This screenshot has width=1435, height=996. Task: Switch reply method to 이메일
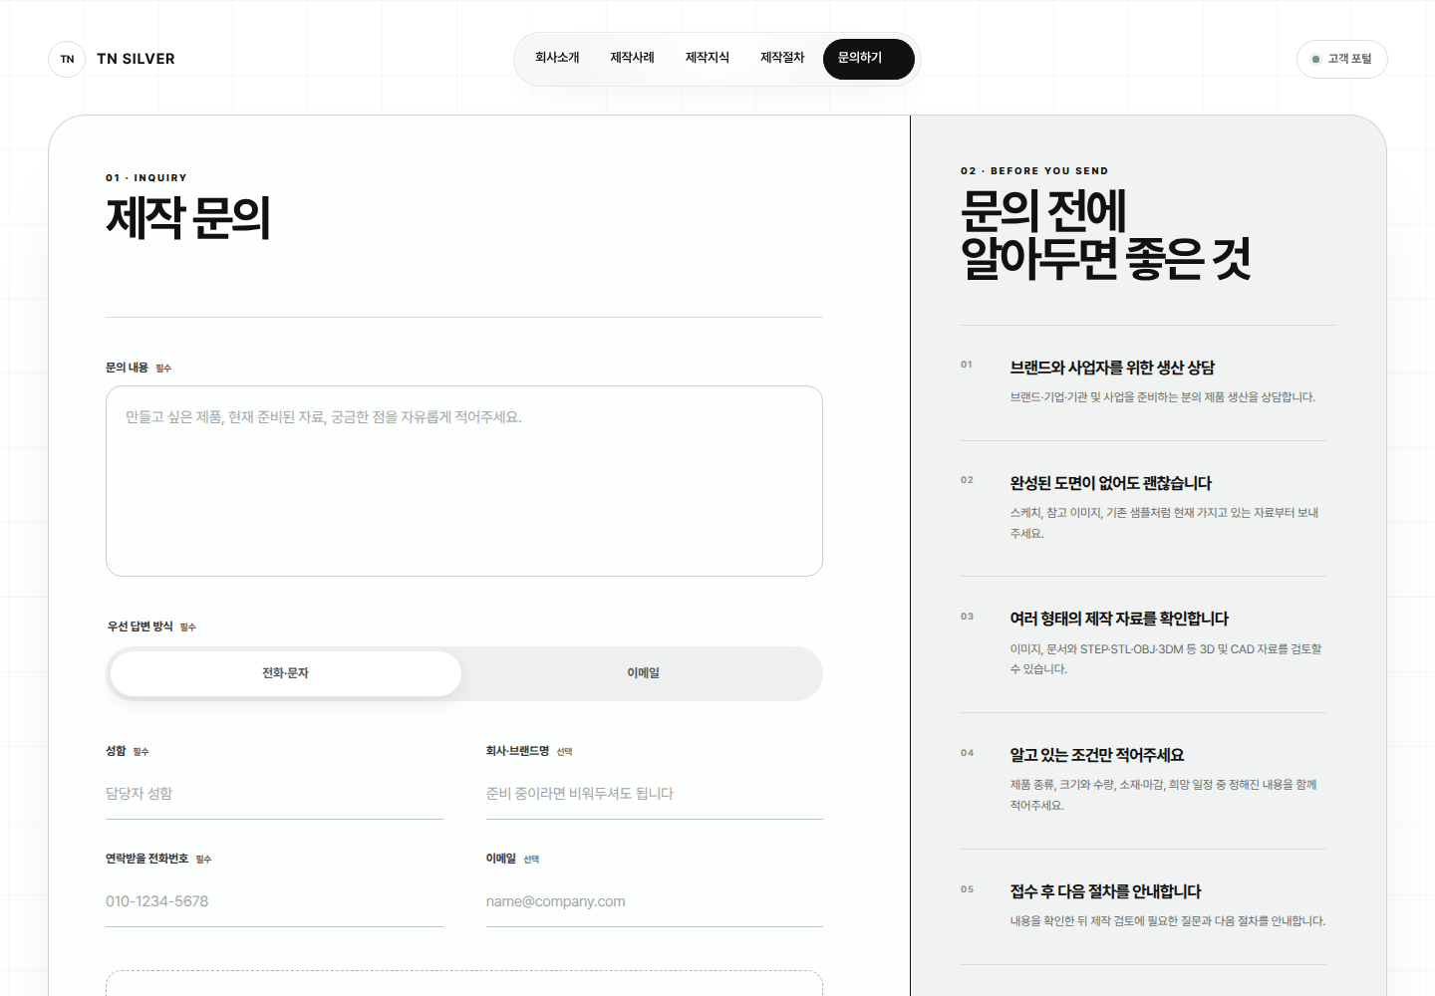pyautogui.click(x=643, y=673)
